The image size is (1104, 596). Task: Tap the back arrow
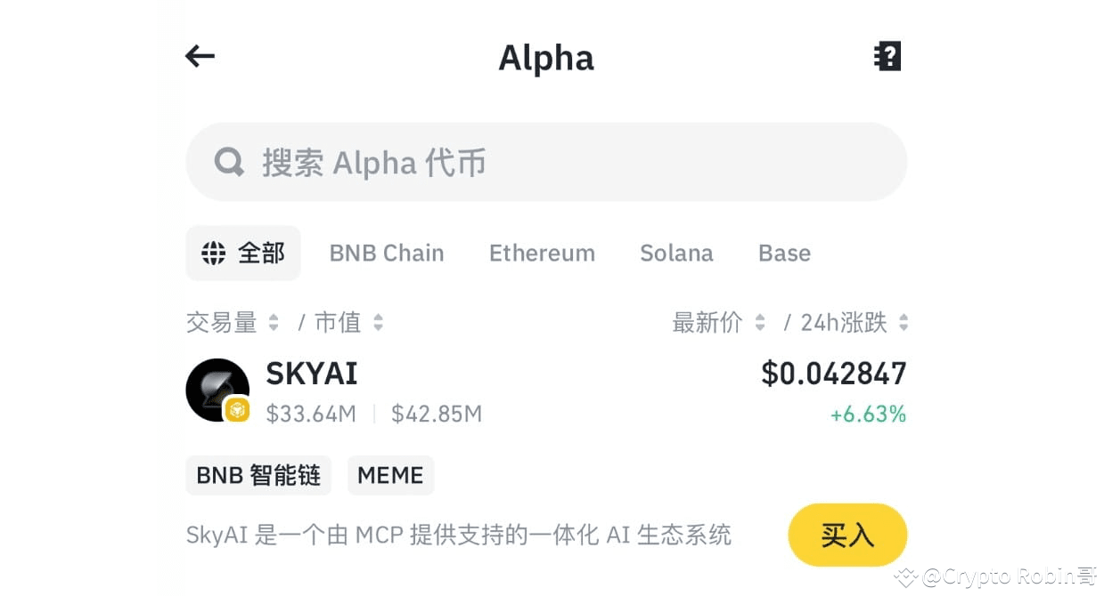(200, 57)
